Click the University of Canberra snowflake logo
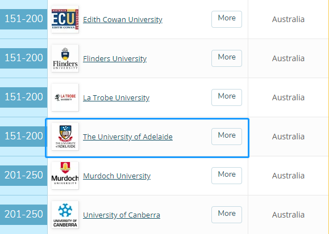 (x=65, y=215)
